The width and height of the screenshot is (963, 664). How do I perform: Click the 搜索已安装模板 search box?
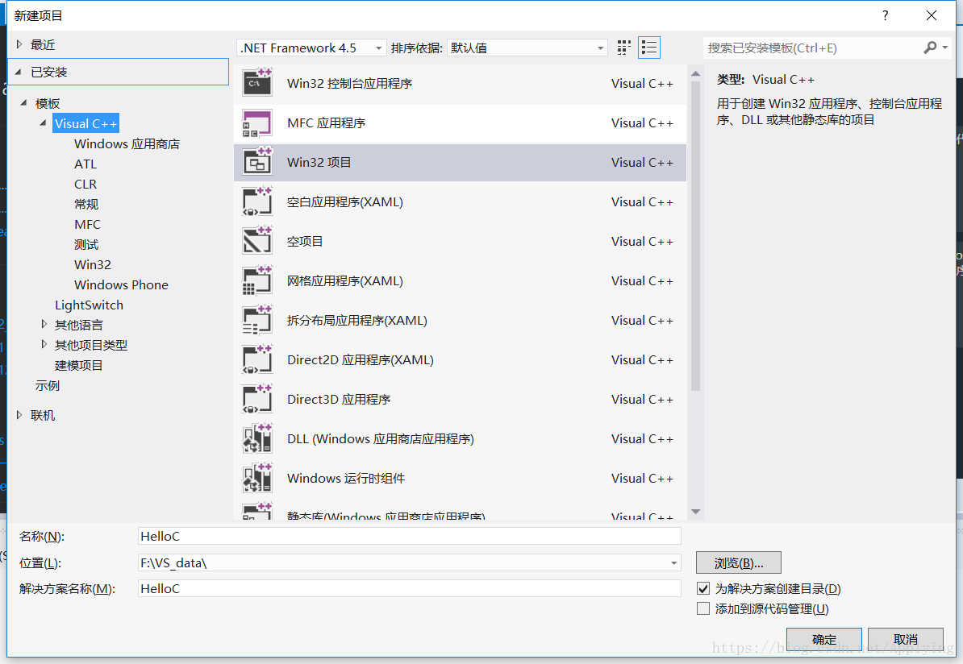812,48
